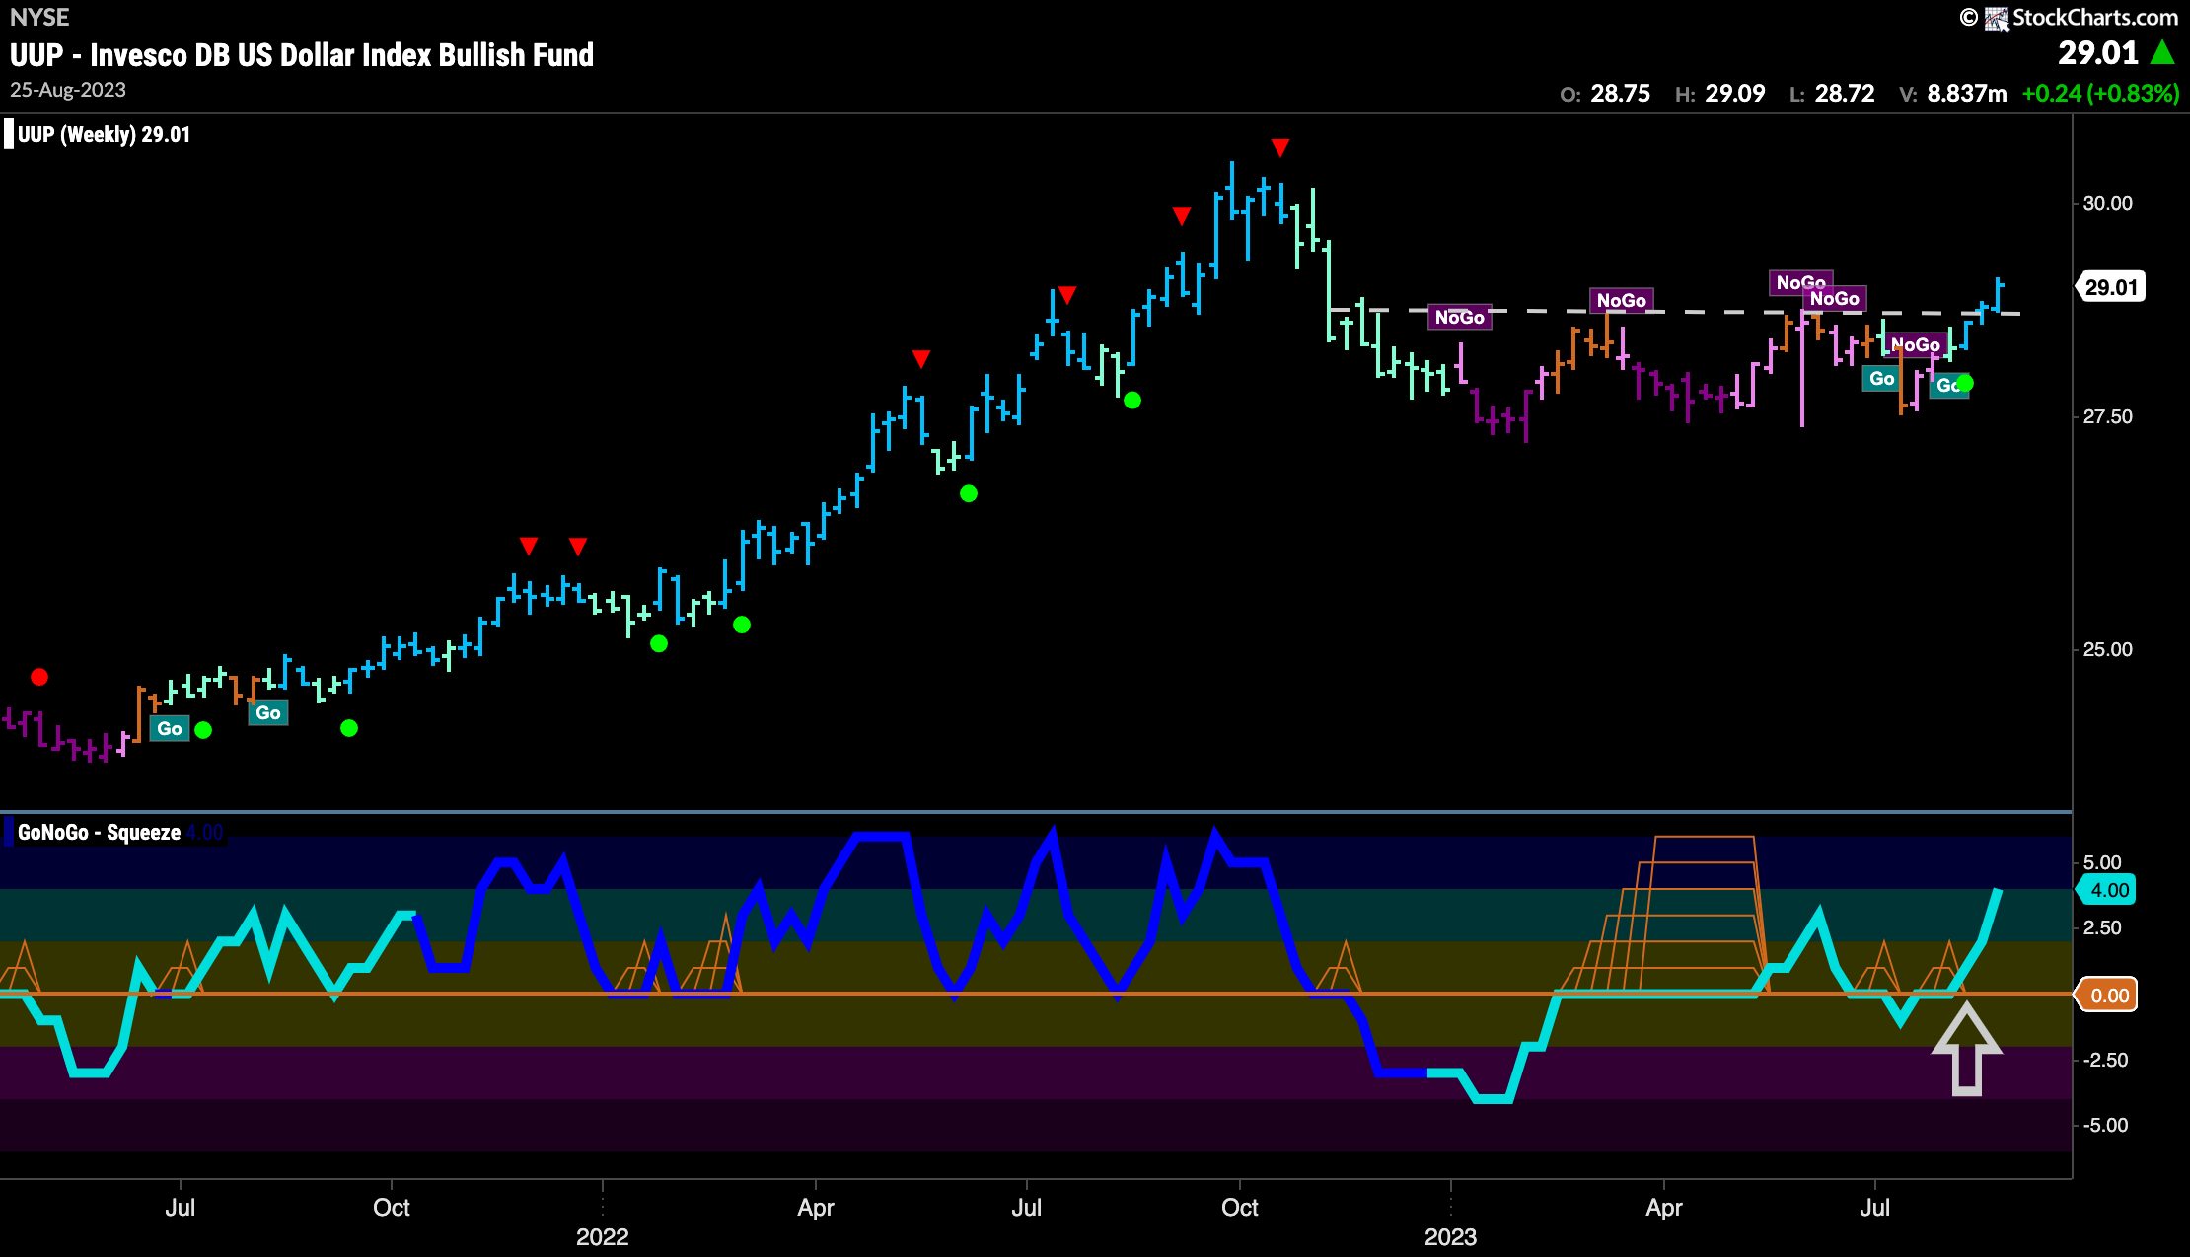2190x1257 pixels.
Task: Click the NoGo label above the July 2023 bars
Action: coord(1916,344)
